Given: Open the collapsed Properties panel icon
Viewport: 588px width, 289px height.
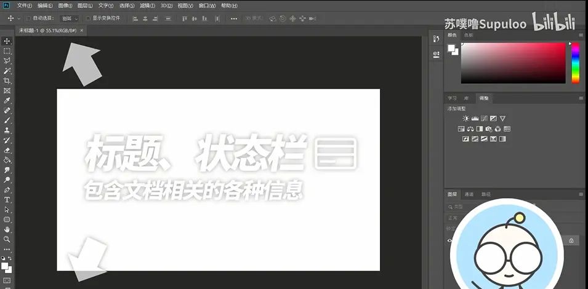Looking at the screenshot, I should [436, 54].
